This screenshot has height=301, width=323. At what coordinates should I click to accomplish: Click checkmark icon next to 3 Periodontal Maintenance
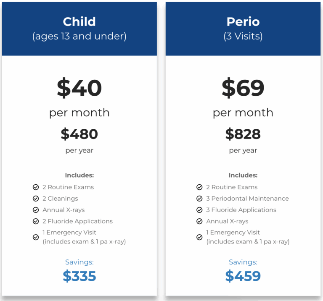point(199,199)
